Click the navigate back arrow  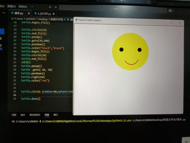click(50, 7)
